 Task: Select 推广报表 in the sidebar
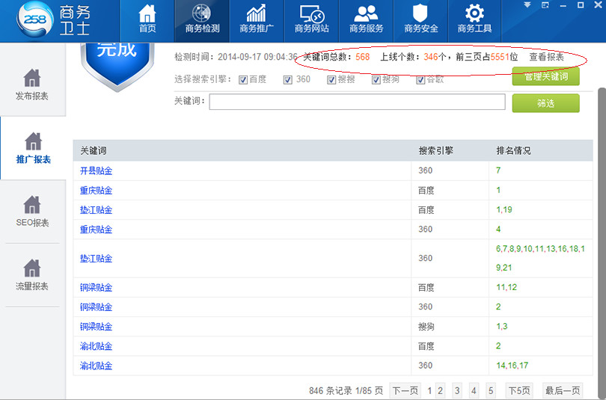33,148
